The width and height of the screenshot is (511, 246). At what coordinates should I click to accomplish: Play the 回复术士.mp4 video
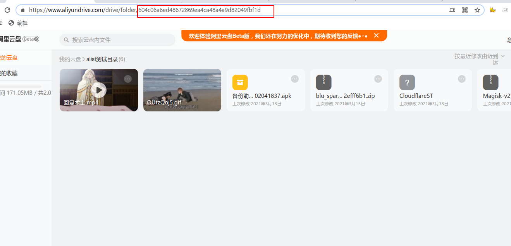pyautogui.click(x=99, y=90)
